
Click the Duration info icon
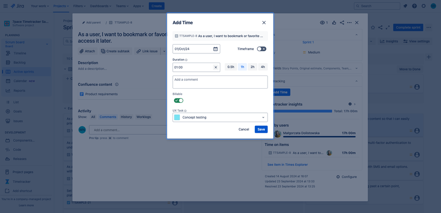(x=186, y=60)
